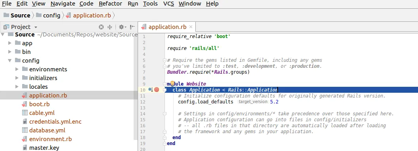This screenshot has width=418, height=151.
Task: Click the Ruby icon next to environment.rb
Action: click(x=25, y=139)
